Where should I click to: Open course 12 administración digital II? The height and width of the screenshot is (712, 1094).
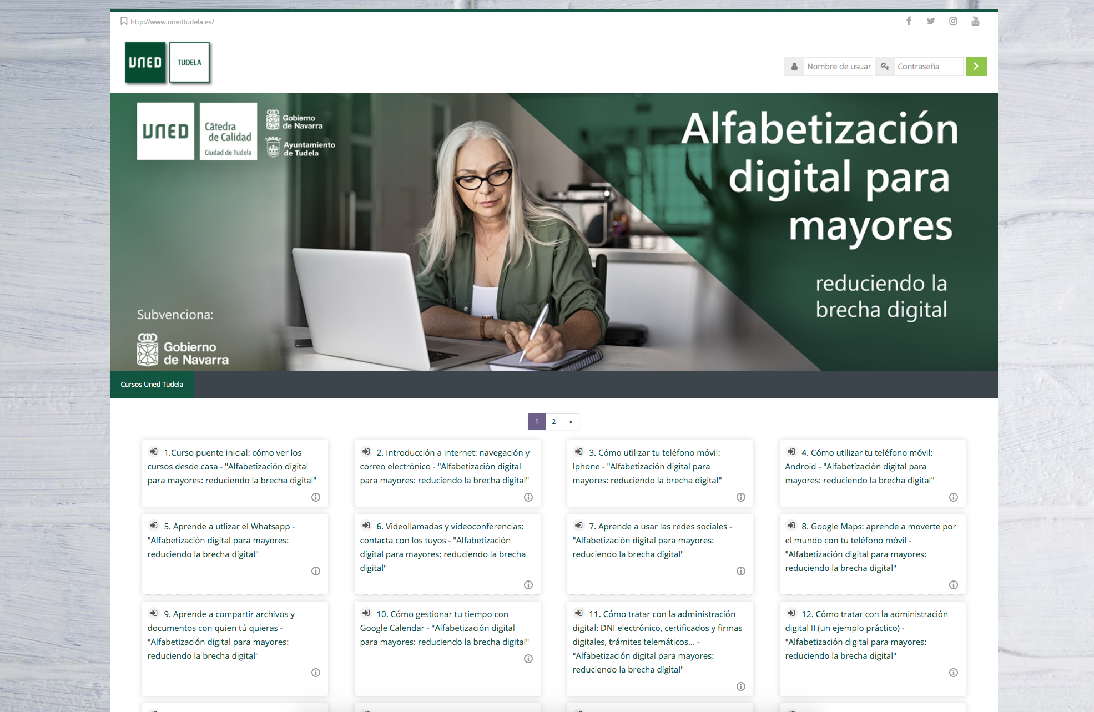tap(867, 635)
